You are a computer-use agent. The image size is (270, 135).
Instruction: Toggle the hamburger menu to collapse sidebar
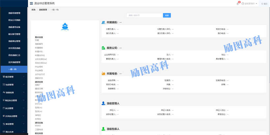31,3
